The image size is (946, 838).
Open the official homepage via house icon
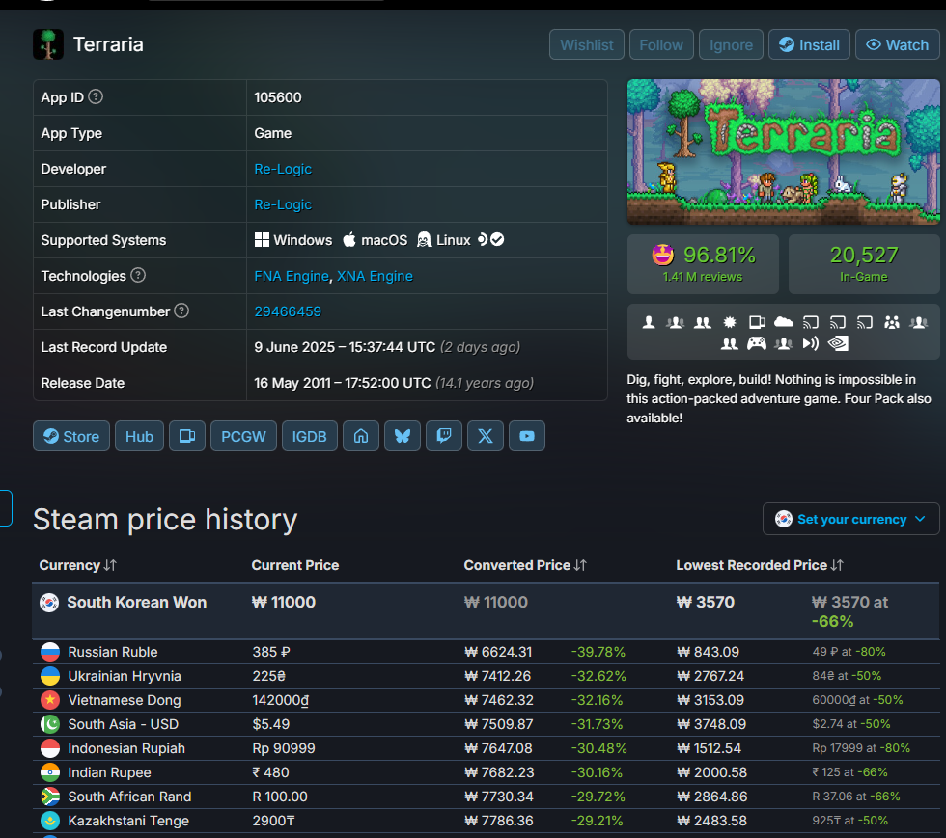click(361, 436)
